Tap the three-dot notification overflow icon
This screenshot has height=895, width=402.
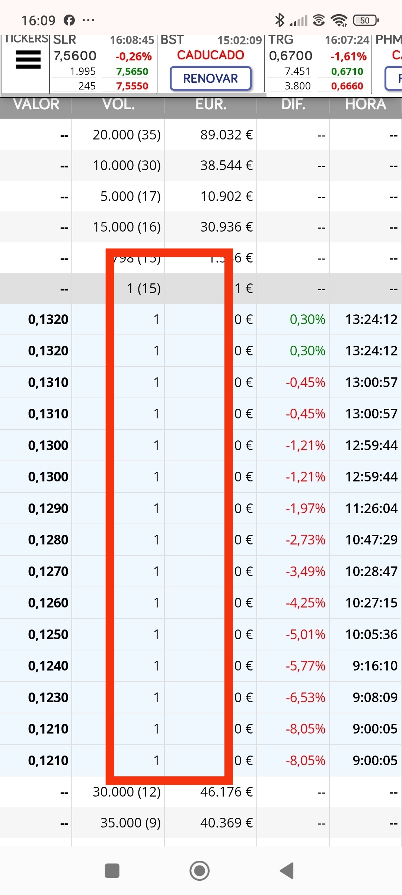point(88,20)
